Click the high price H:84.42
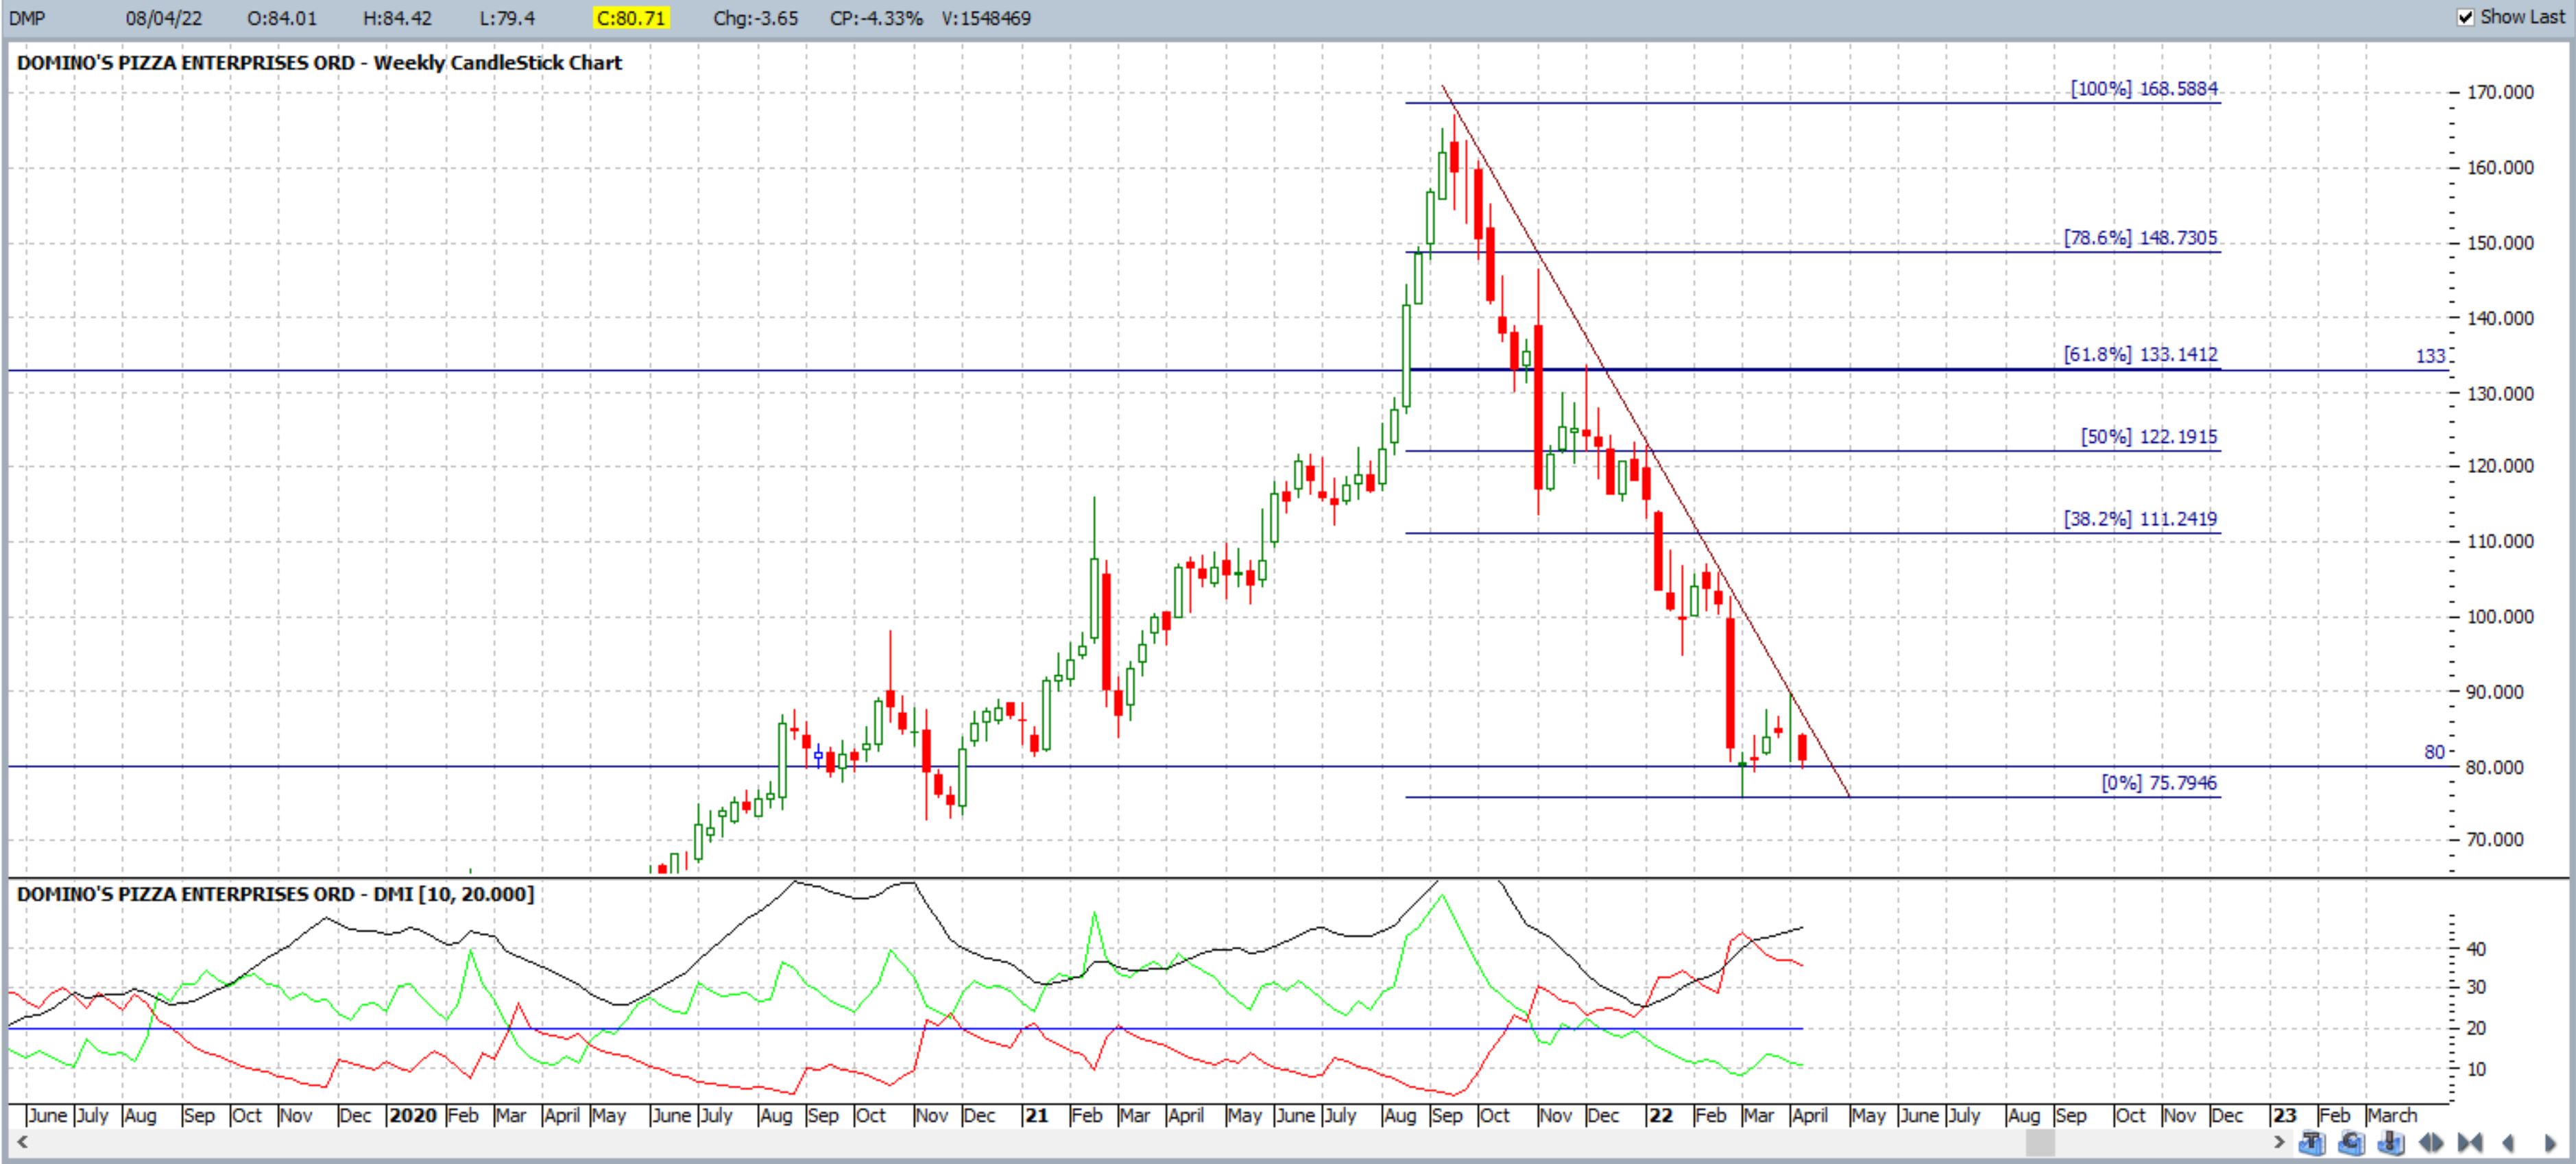This screenshot has width=2576, height=1164. click(x=397, y=18)
